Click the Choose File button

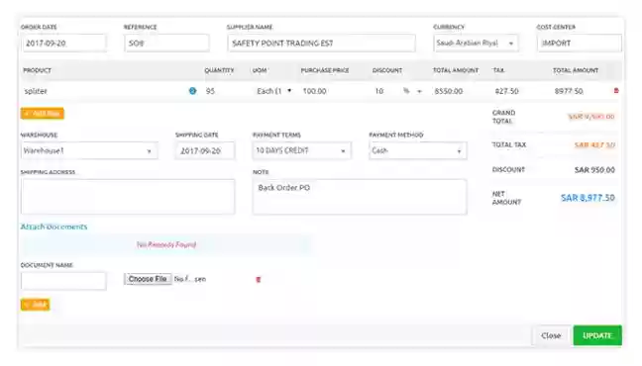148,279
